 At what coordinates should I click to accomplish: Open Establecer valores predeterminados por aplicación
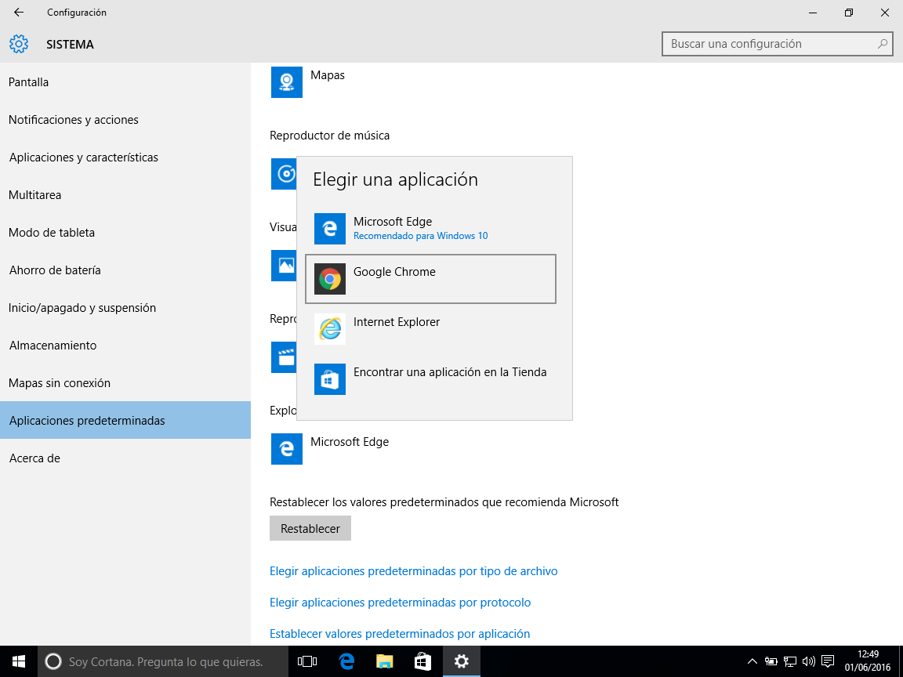pos(400,633)
